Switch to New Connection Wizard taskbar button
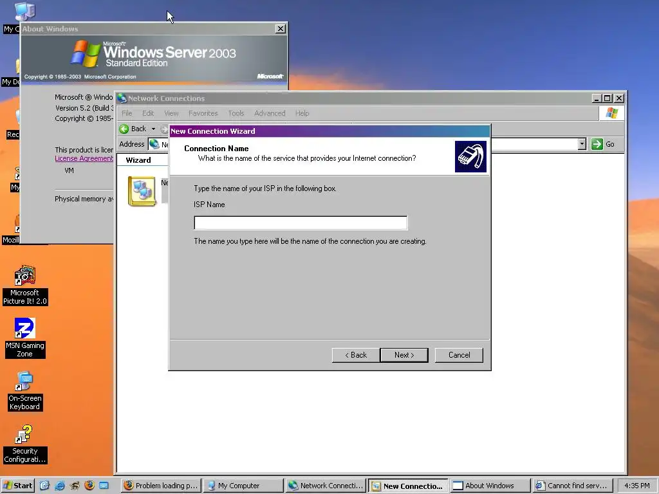The image size is (659, 494). (407, 486)
